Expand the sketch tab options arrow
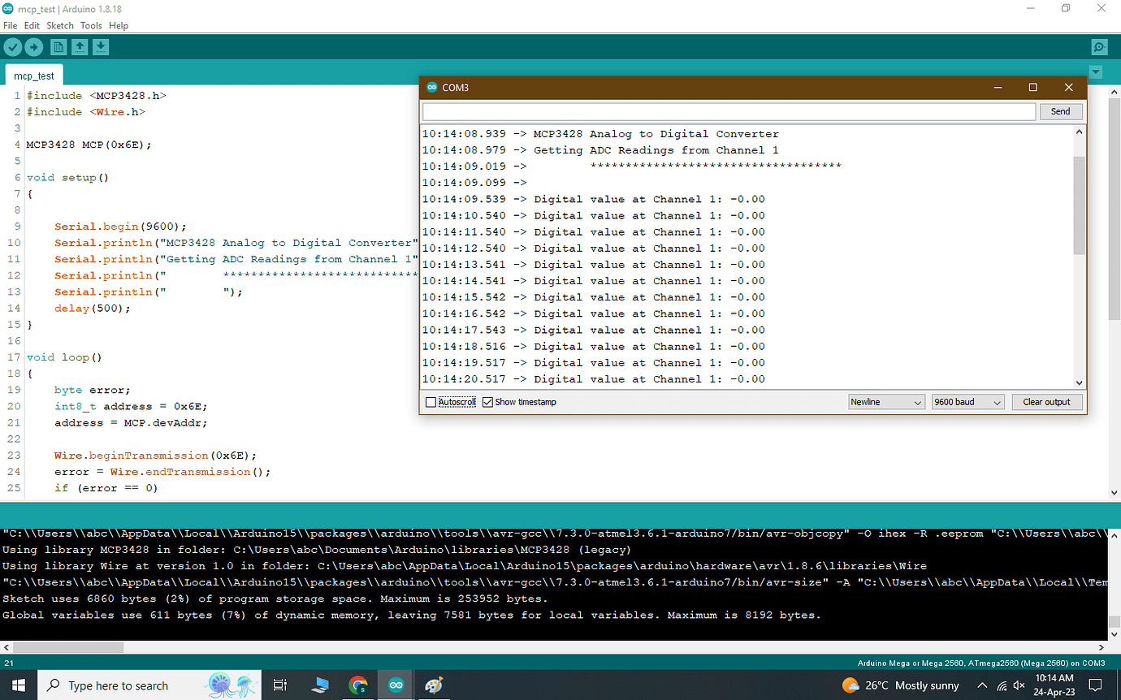1121x700 pixels. click(1096, 71)
